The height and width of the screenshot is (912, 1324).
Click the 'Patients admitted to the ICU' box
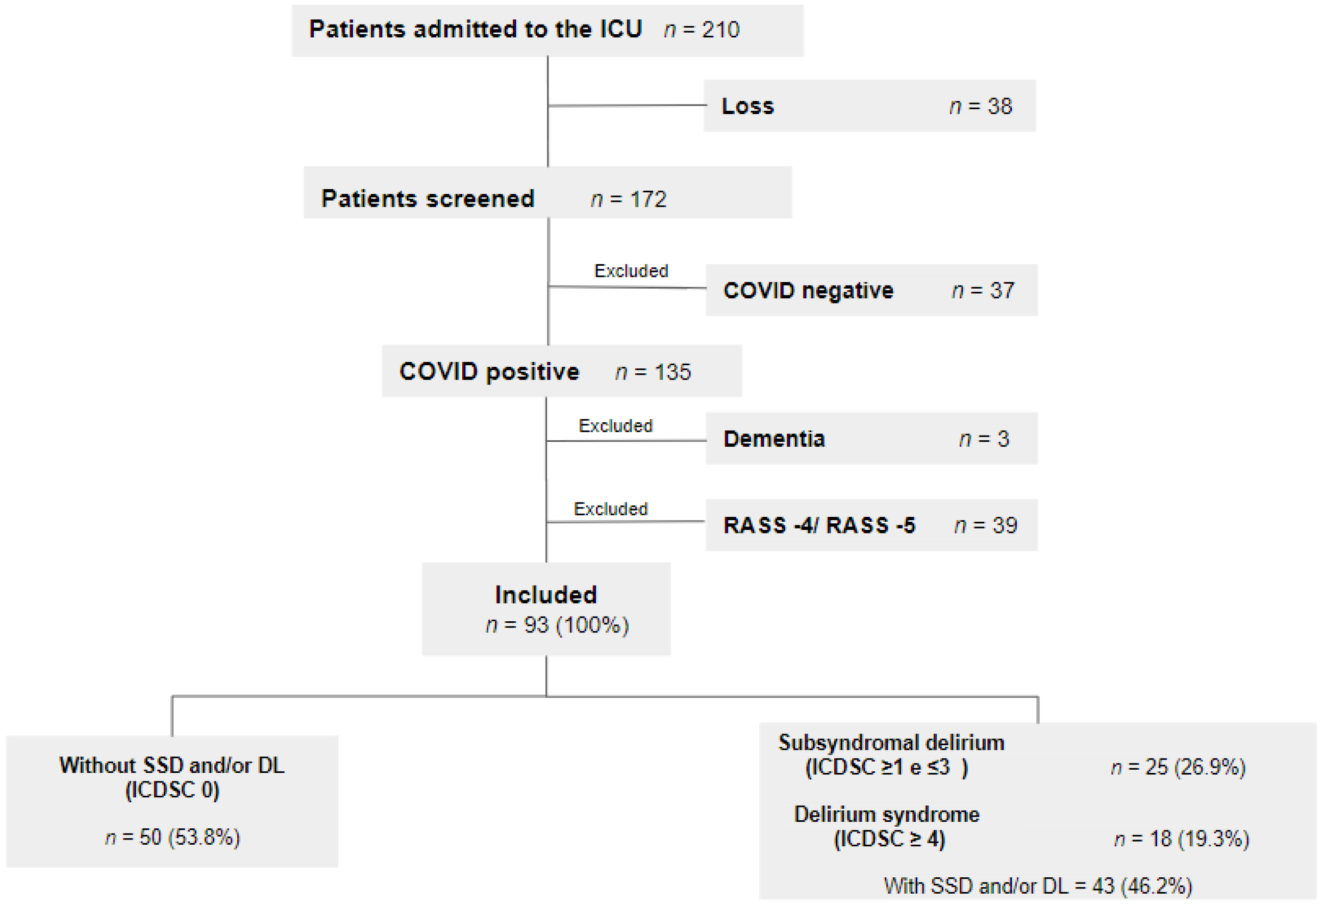(476, 30)
